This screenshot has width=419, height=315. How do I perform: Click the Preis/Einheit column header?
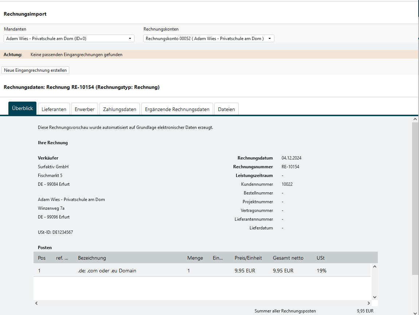pos(248,258)
